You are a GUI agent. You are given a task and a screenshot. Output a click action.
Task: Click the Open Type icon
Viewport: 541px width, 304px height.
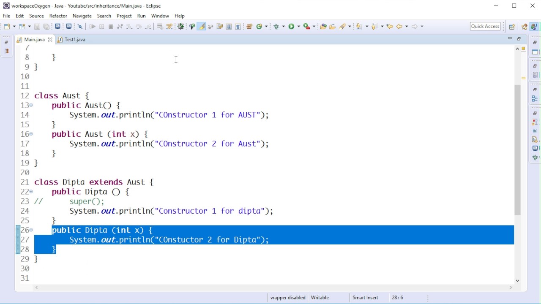point(323,26)
